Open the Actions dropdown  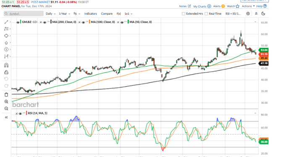[248, 6]
